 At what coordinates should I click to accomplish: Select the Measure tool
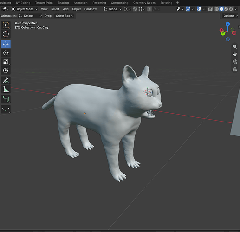click(6, 89)
